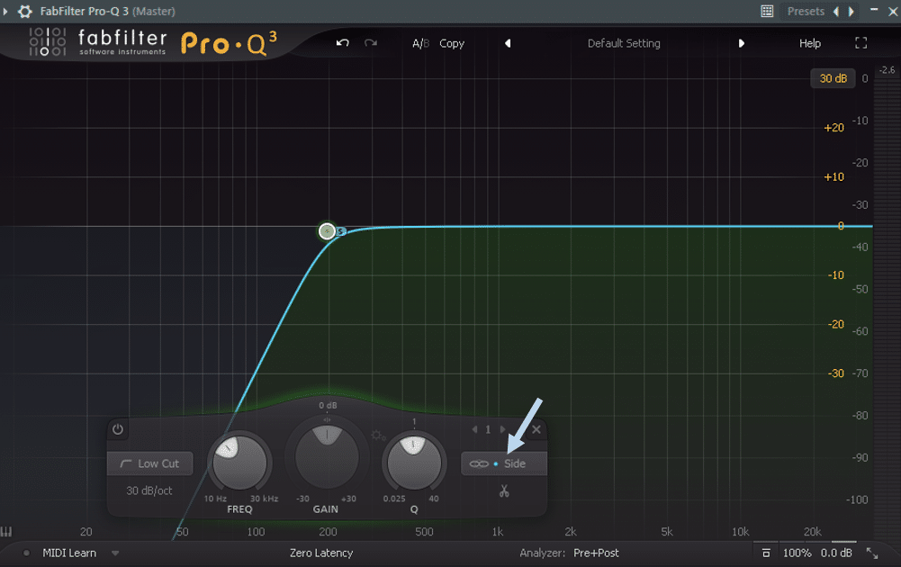This screenshot has height=567, width=901.
Task: Click the FREQ knob
Action: tap(239, 463)
